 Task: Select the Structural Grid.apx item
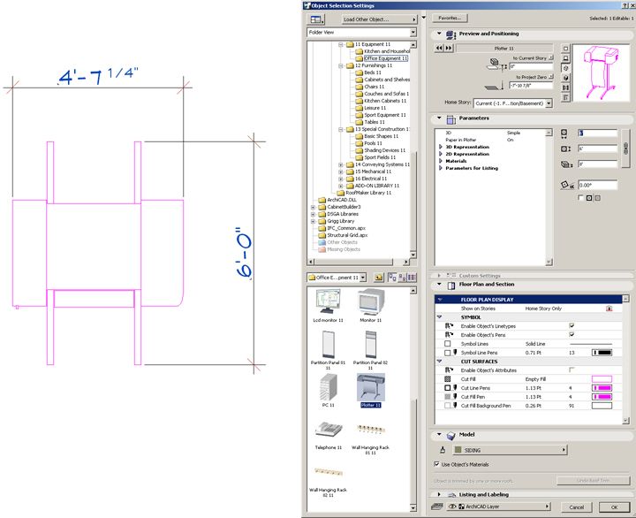347,235
